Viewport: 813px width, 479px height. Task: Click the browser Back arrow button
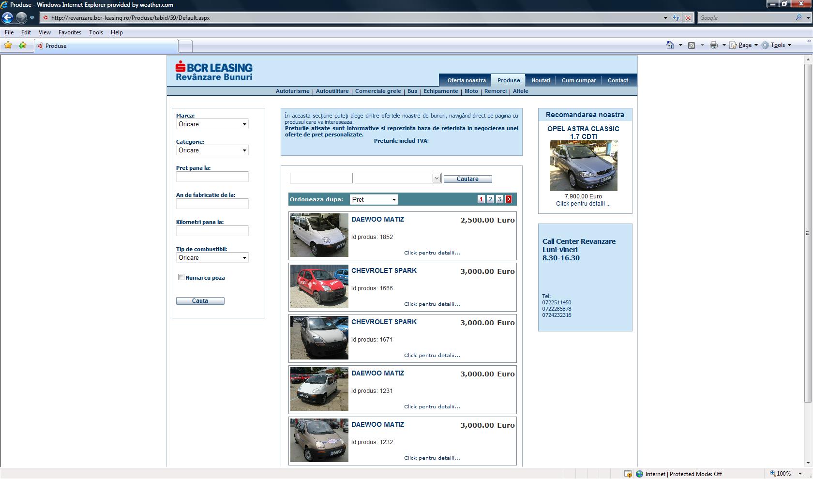[x=7, y=18]
